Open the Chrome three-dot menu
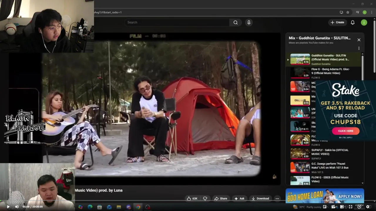Image resolution: width=376 pixels, height=211 pixels. (372, 12)
